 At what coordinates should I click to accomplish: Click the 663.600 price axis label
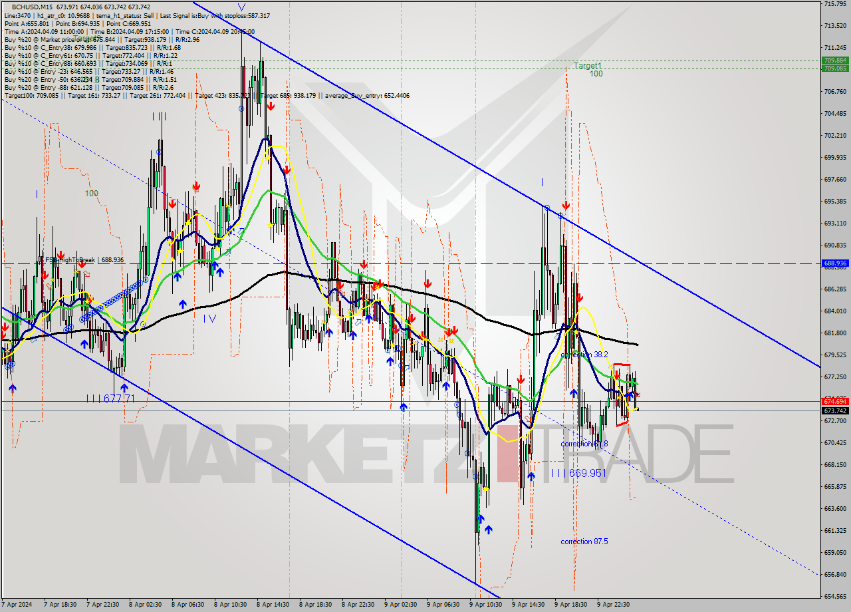pos(835,509)
